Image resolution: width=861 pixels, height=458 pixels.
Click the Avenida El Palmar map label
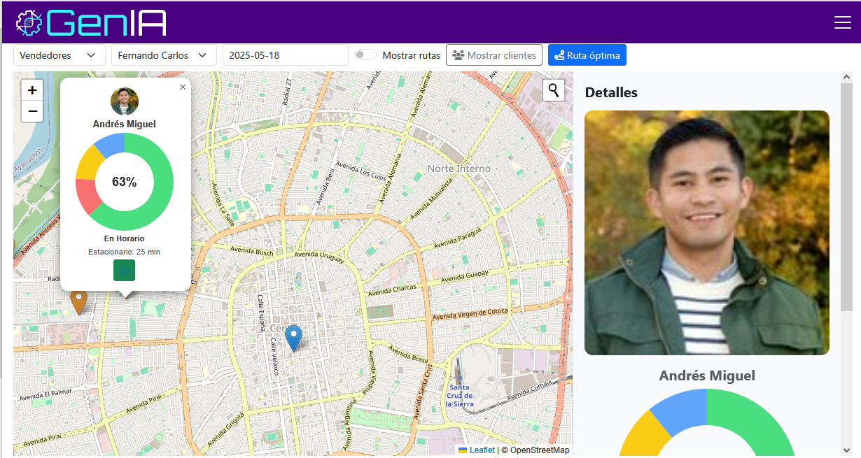coord(45,394)
